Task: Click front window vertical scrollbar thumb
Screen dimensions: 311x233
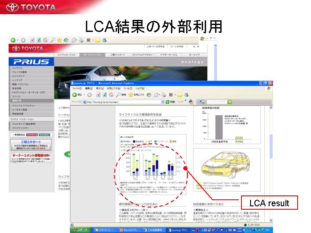Action: [271, 146]
